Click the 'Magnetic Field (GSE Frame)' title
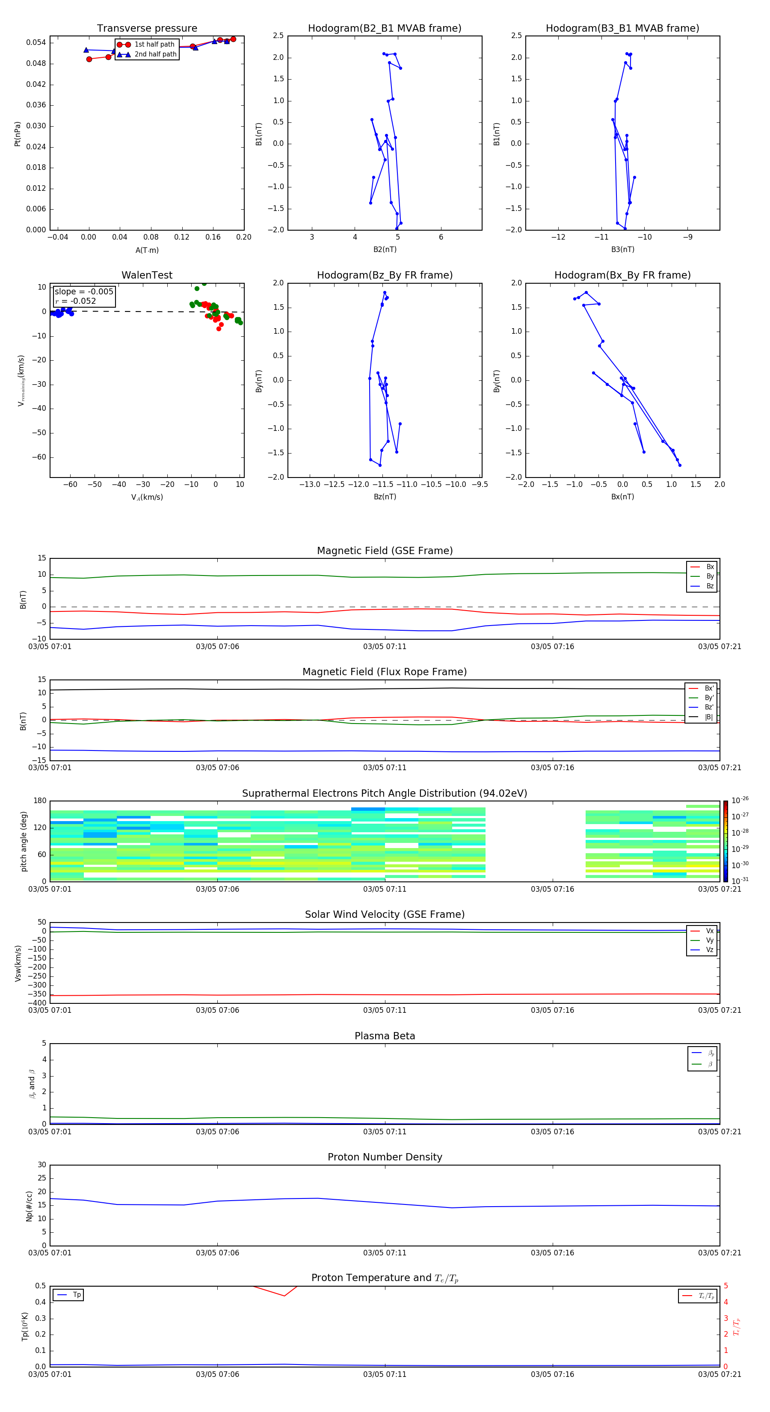The image size is (770, 1412). click(x=385, y=551)
